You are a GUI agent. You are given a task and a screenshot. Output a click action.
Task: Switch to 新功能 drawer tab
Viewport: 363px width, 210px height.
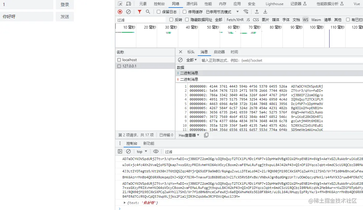pyautogui.click(x=149, y=144)
